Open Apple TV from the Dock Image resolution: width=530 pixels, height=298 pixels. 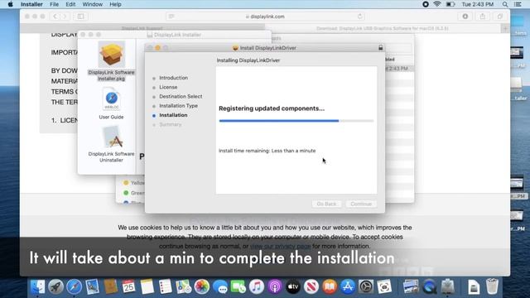293,287
